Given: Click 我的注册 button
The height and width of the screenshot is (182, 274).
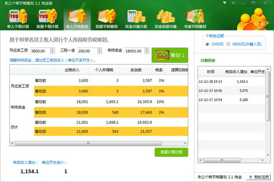Looking at the screenshot, I should [259, 177].
